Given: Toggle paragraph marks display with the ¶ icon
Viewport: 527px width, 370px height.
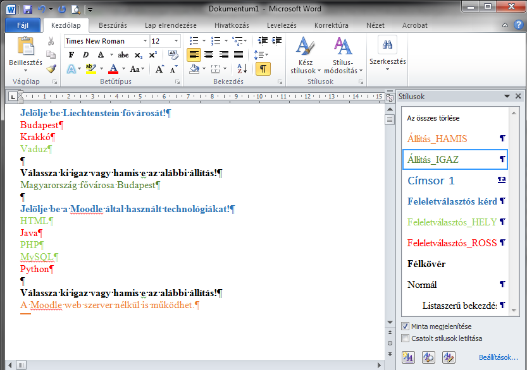Looking at the screenshot, I should tap(263, 68).
